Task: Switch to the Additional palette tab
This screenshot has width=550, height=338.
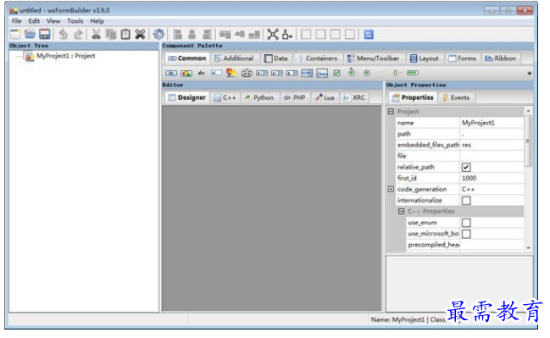Action: pyautogui.click(x=234, y=58)
